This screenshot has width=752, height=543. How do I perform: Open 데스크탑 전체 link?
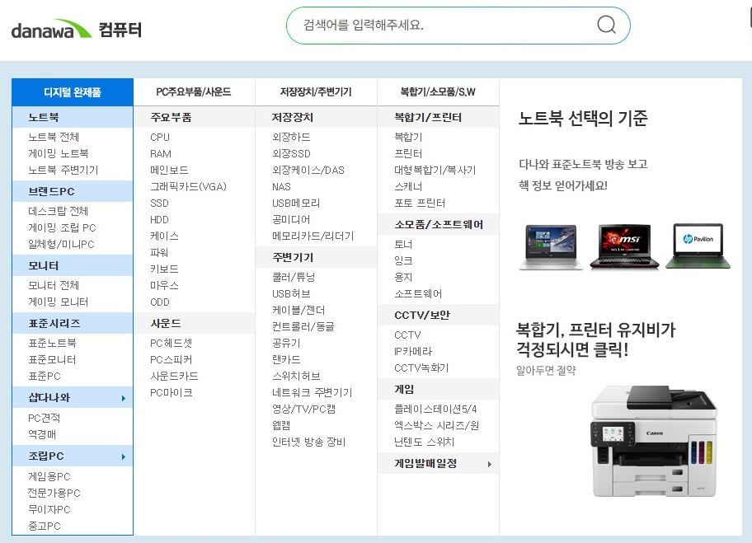58,212
